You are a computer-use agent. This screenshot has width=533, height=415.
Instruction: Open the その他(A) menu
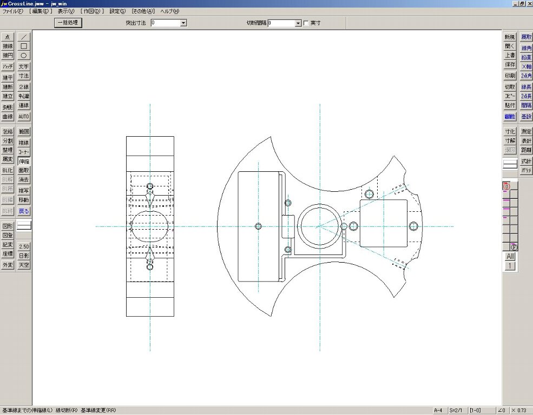[143, 11]
